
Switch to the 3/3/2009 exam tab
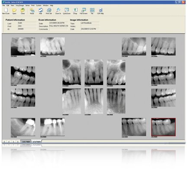36,142
